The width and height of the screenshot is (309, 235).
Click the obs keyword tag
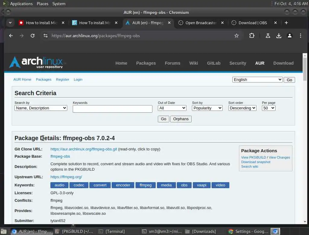pyautogui.click(x=184, y=185)
